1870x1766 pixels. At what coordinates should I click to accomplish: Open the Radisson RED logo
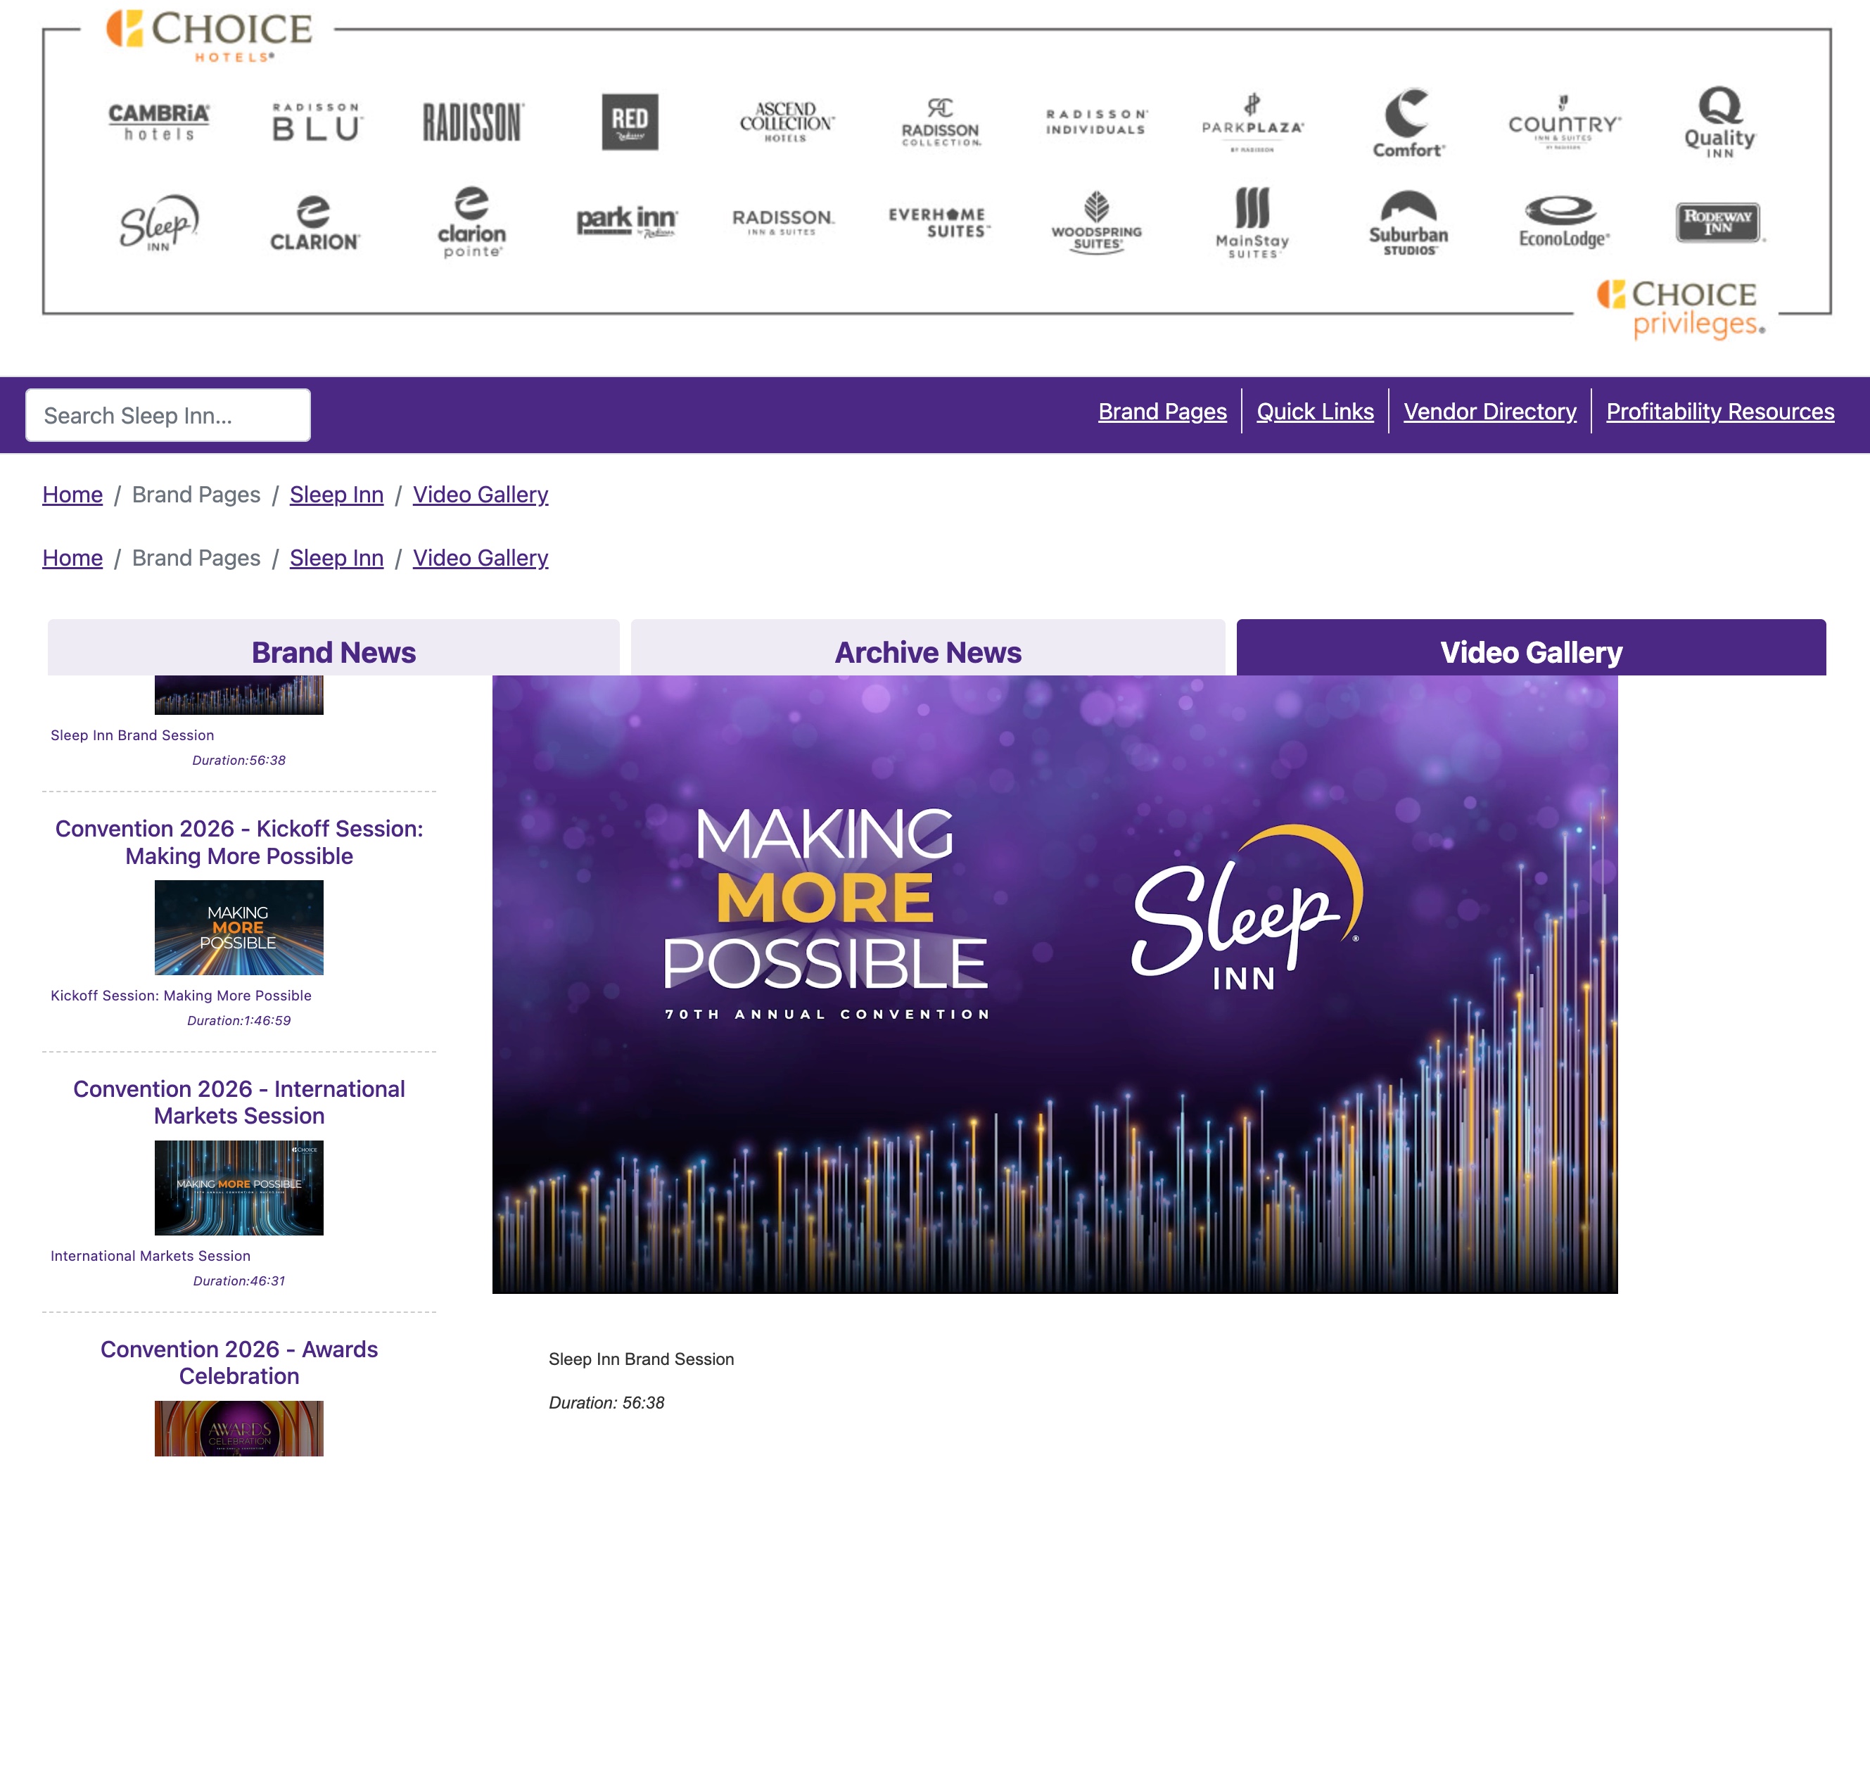pyautogui.click(x=630, y=122)
